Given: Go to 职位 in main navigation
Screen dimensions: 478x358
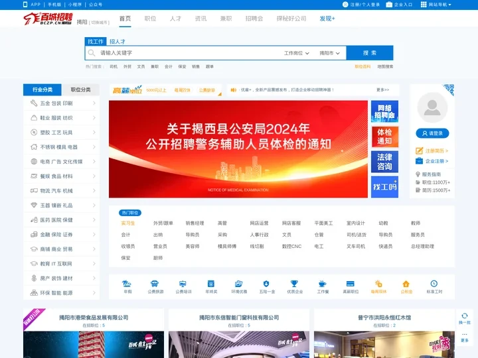Looking at the screenshot, I should point(150,19).
